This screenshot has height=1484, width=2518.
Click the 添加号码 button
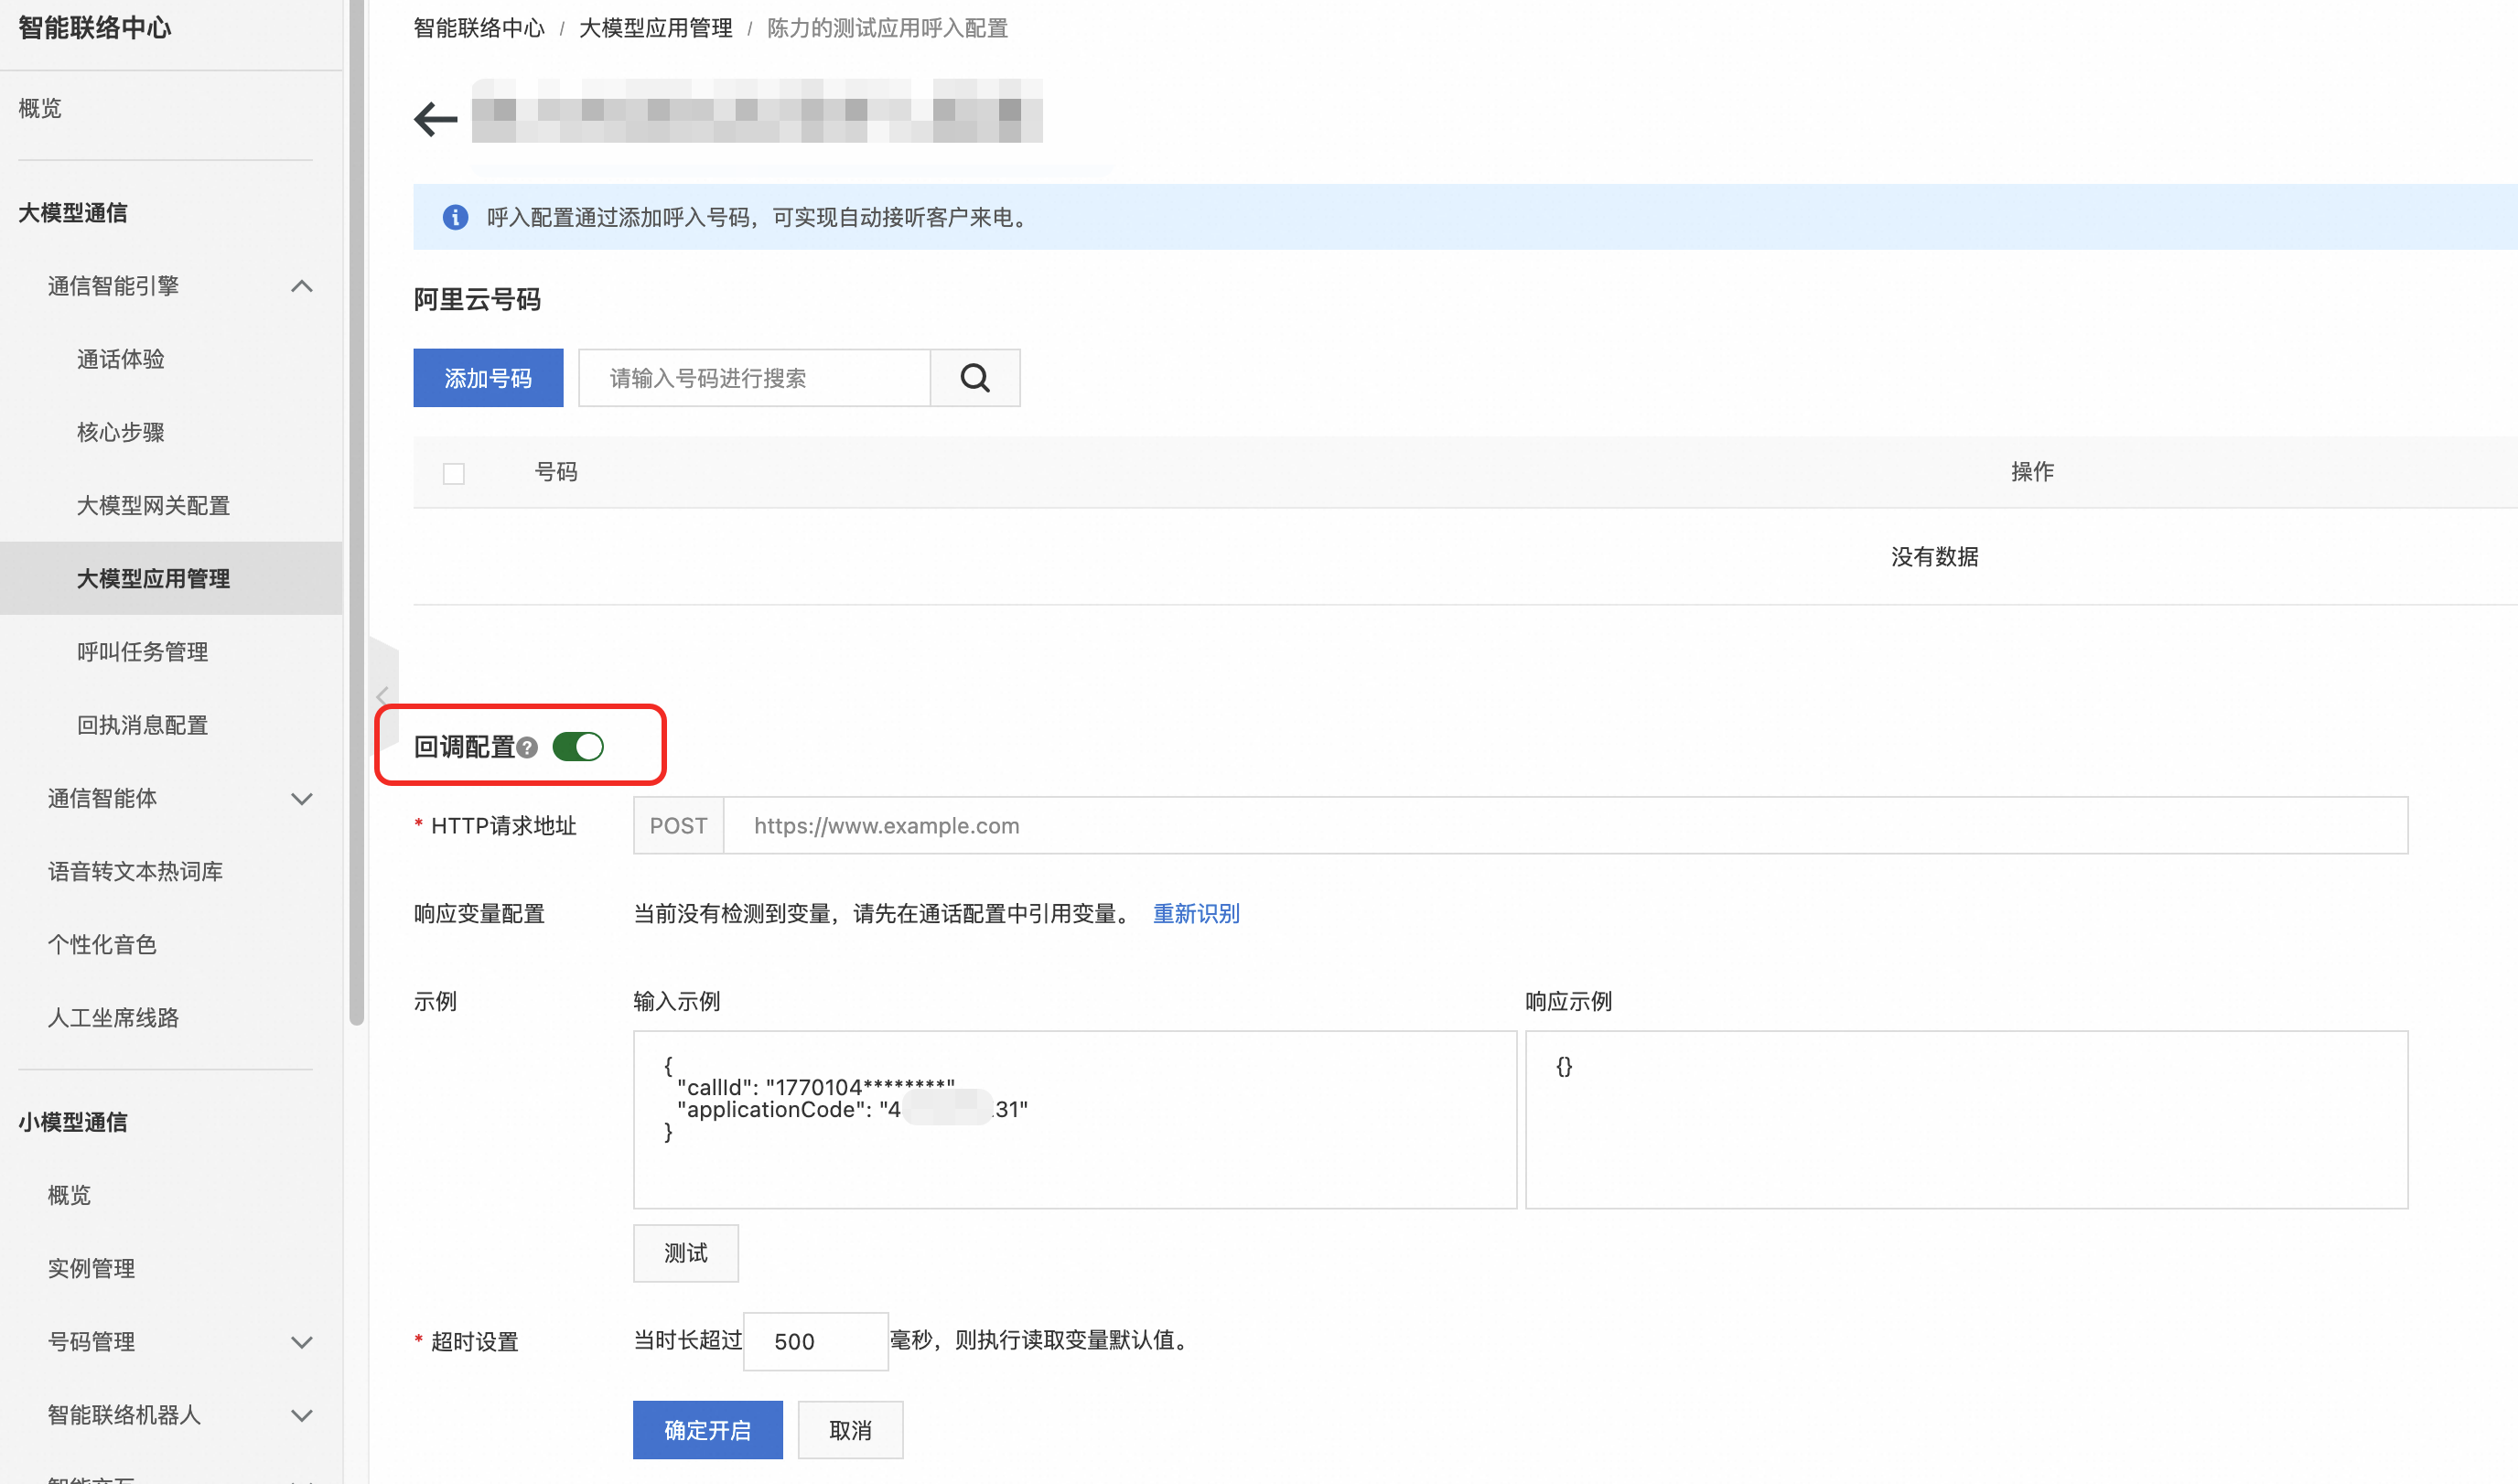pyautogui.click(x=488, y=378)
